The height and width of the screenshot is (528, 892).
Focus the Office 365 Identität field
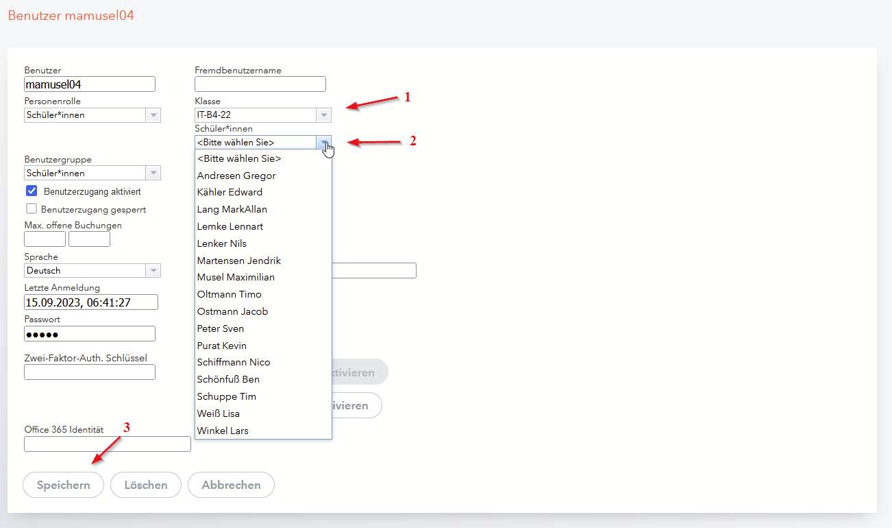tap(108, 444)
